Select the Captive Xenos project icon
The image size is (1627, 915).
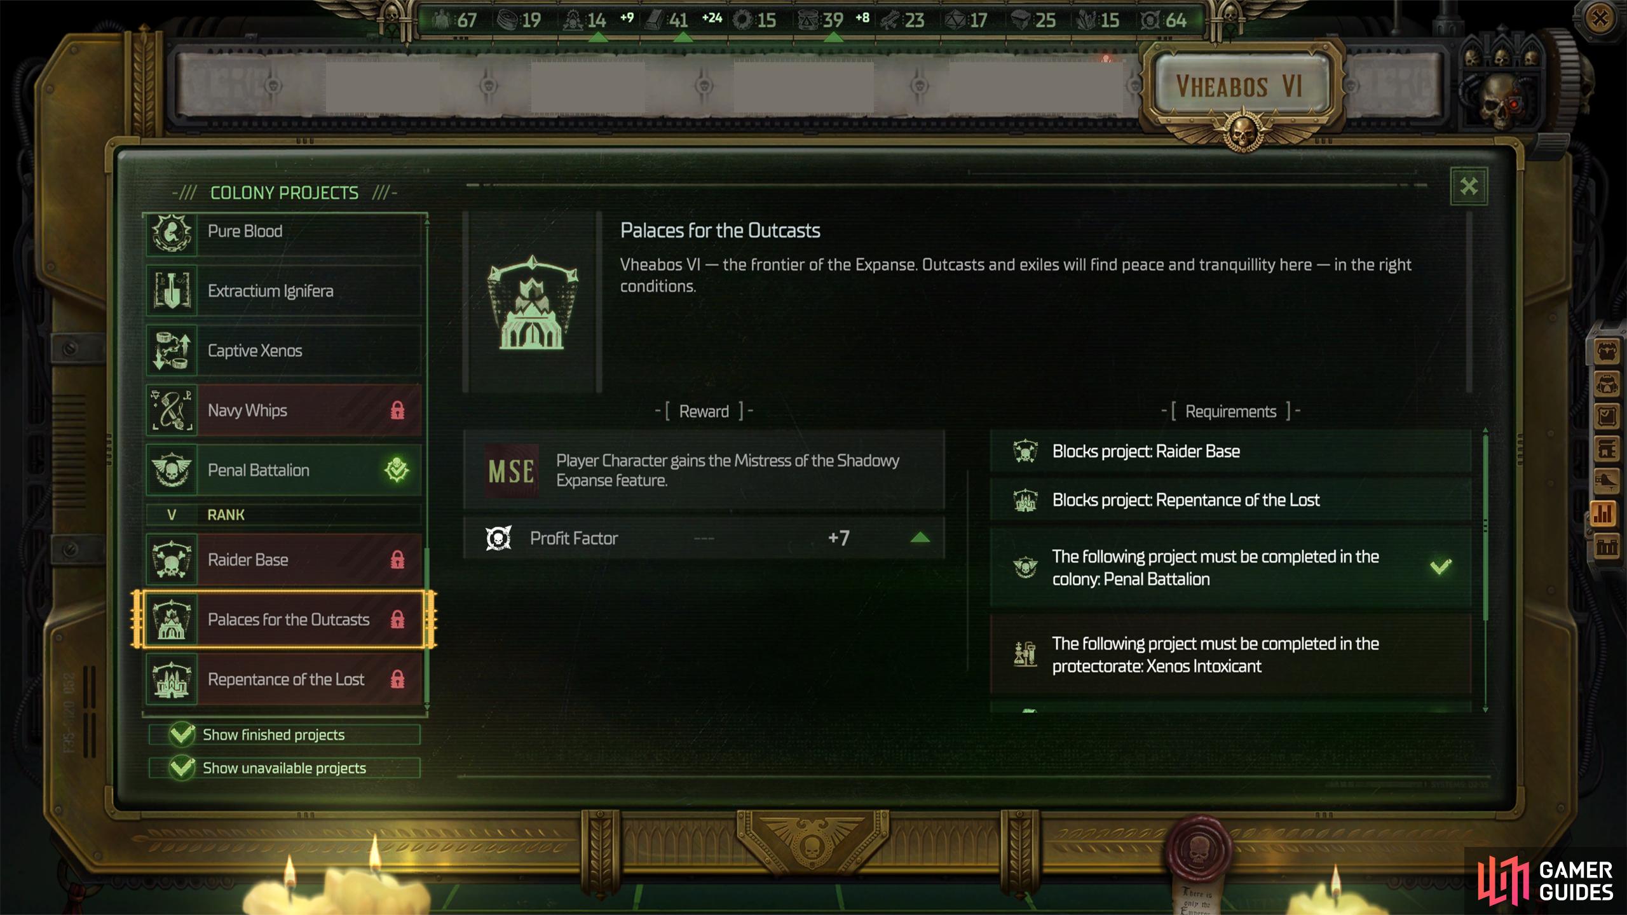click(x=174, y=349)
